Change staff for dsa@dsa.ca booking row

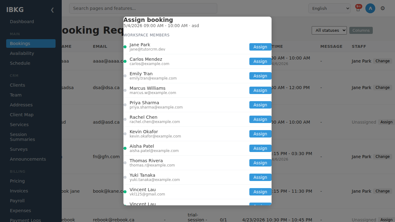point(383,88)
